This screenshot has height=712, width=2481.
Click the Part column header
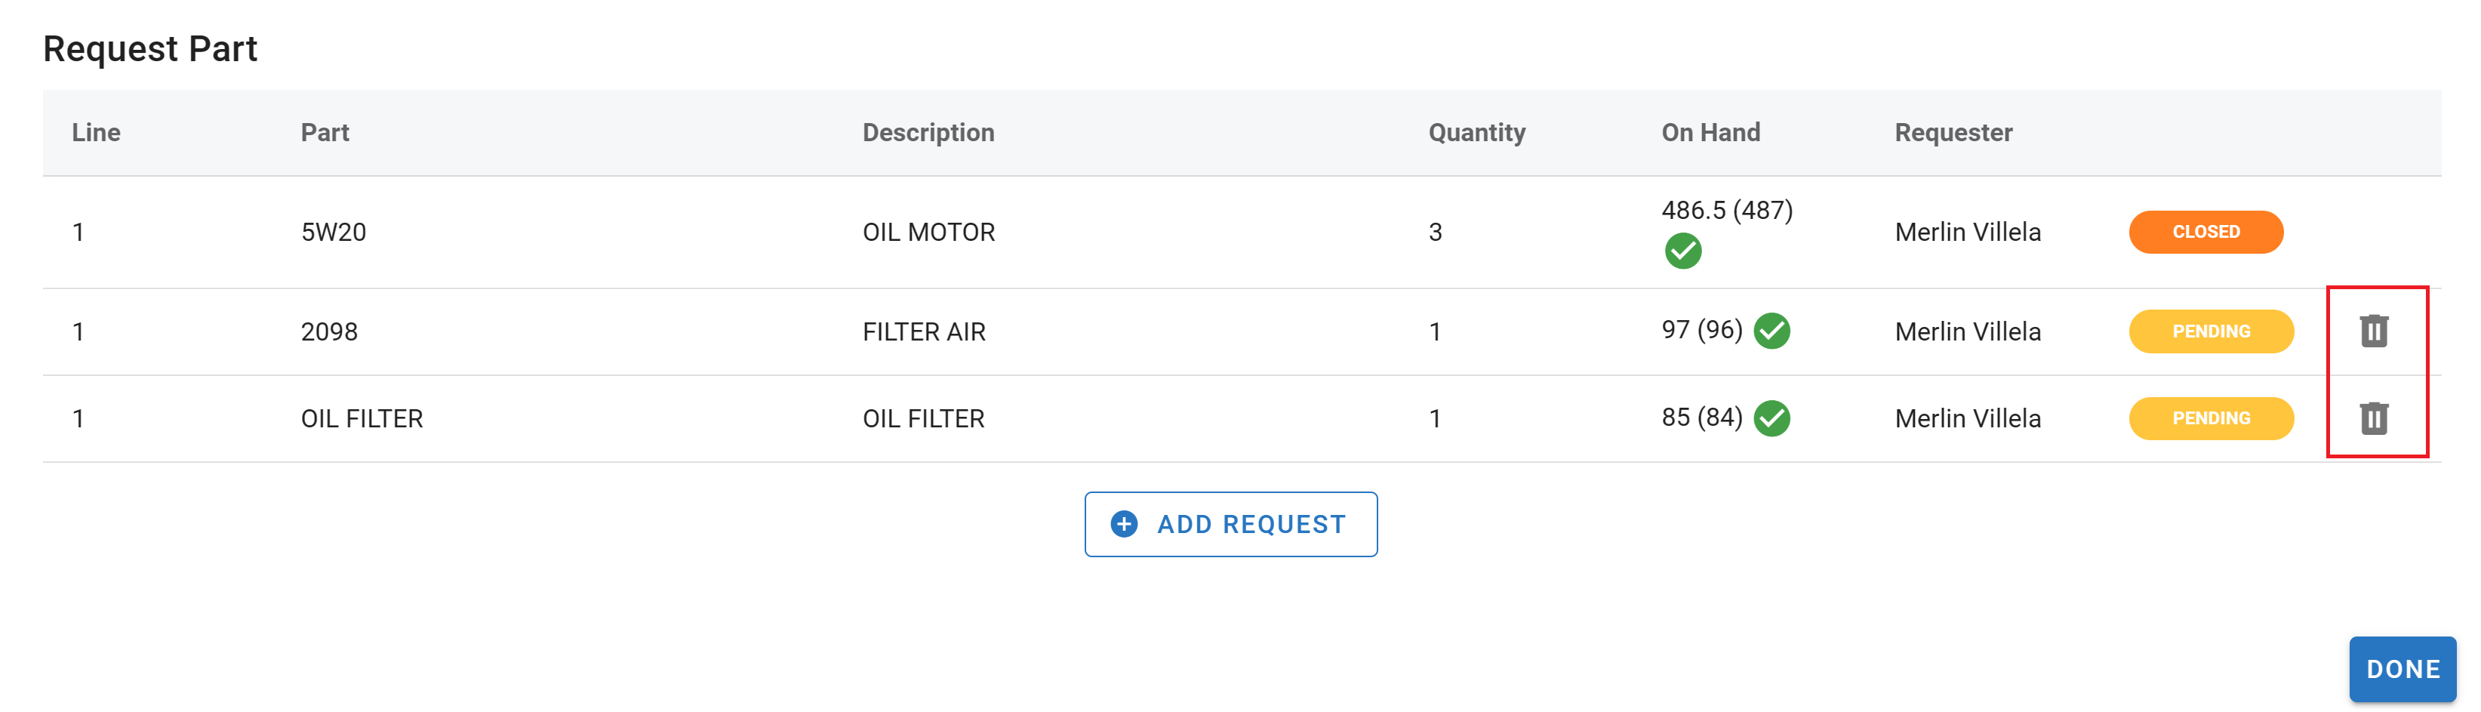click(325, 133)
